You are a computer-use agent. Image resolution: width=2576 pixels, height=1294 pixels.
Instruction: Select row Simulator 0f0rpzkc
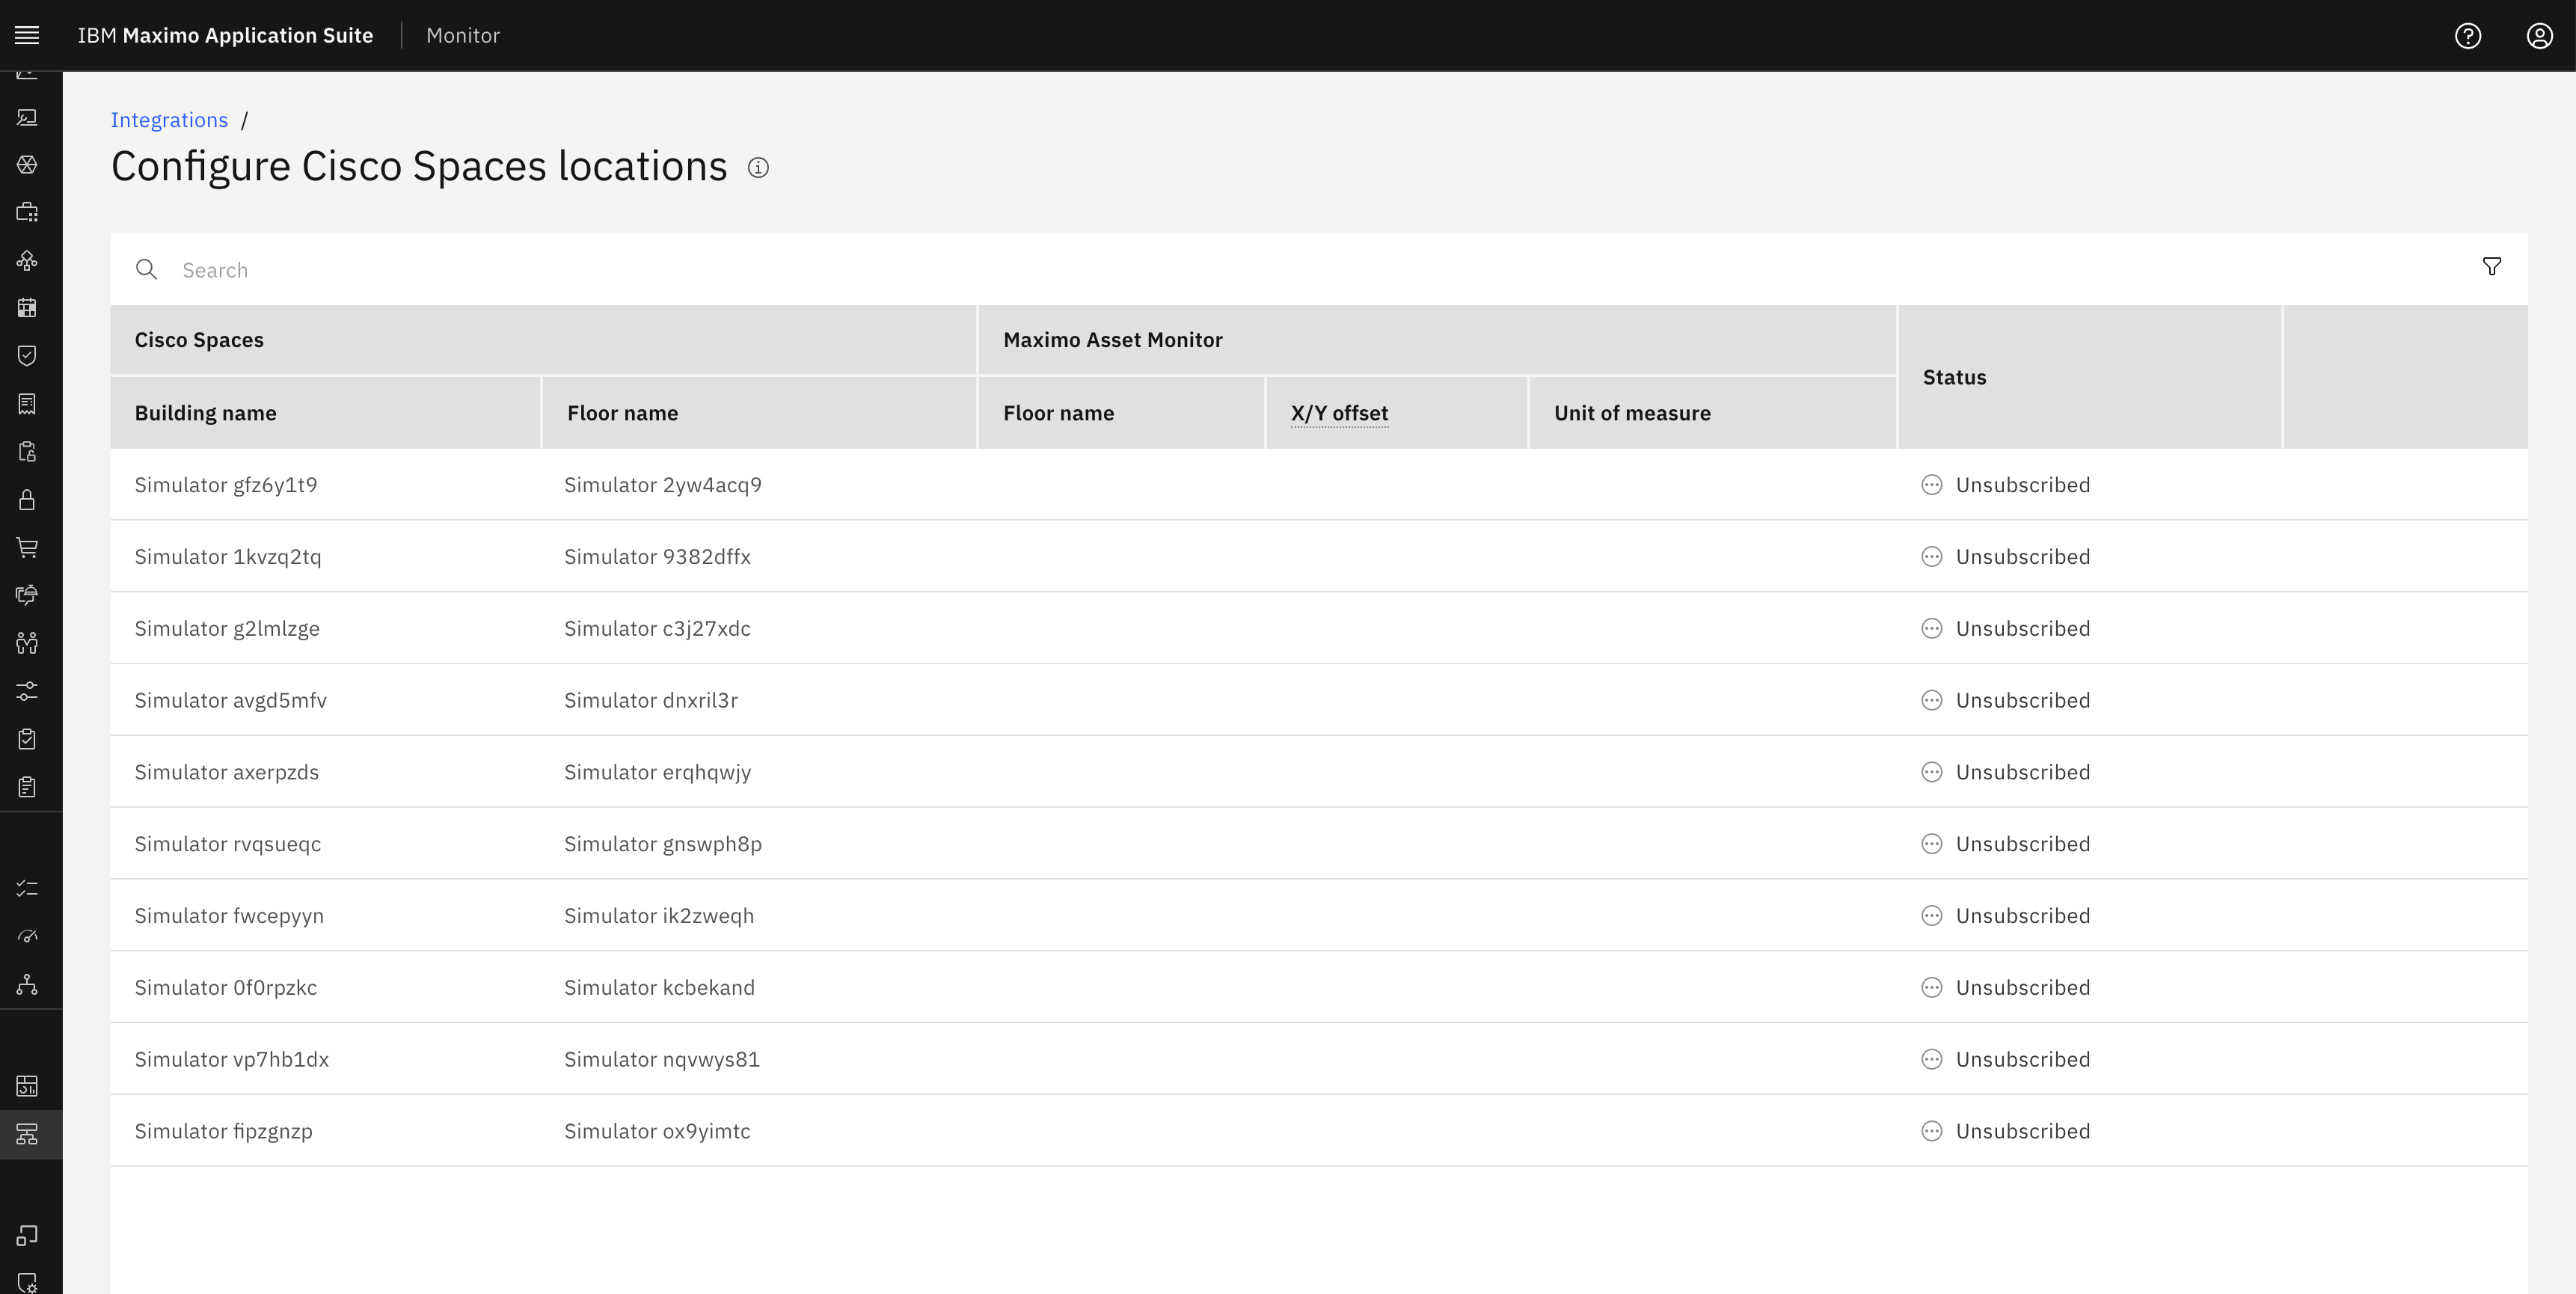(x=1319, y=988)
